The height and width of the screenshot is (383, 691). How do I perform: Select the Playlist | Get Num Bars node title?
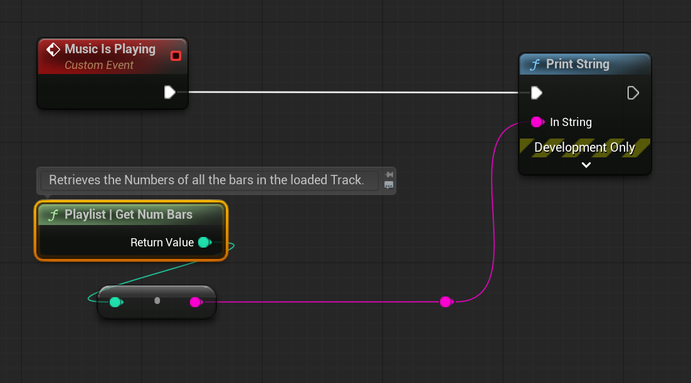pyautogui.click(x=129, y=214)
